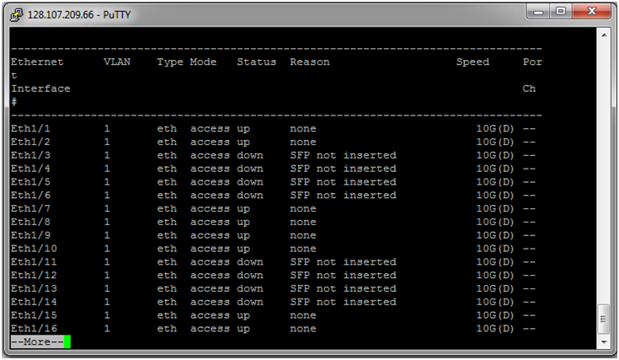The image size is (619, 360).
Task: Click the --More-- prompt text
Action: (37, 341)
